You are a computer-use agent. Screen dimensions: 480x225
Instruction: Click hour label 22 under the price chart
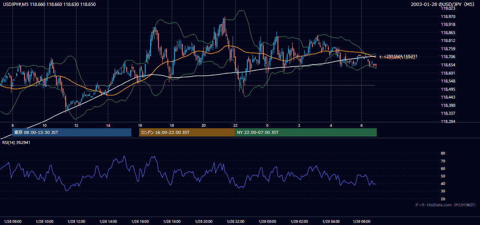point(235,125)
